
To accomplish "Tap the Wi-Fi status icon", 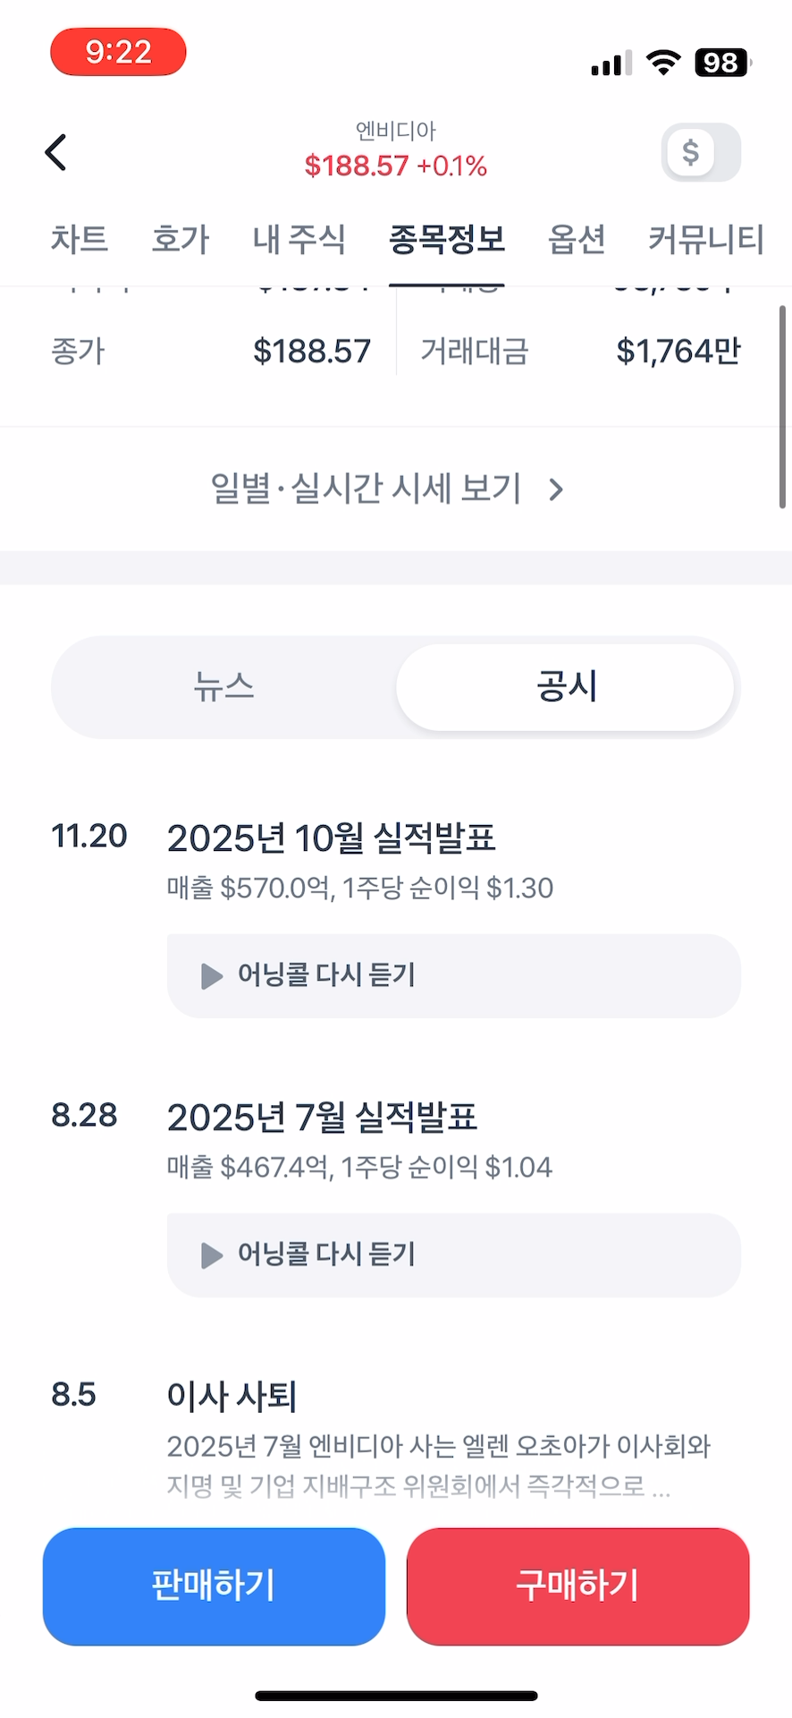I will click(663, 62).
